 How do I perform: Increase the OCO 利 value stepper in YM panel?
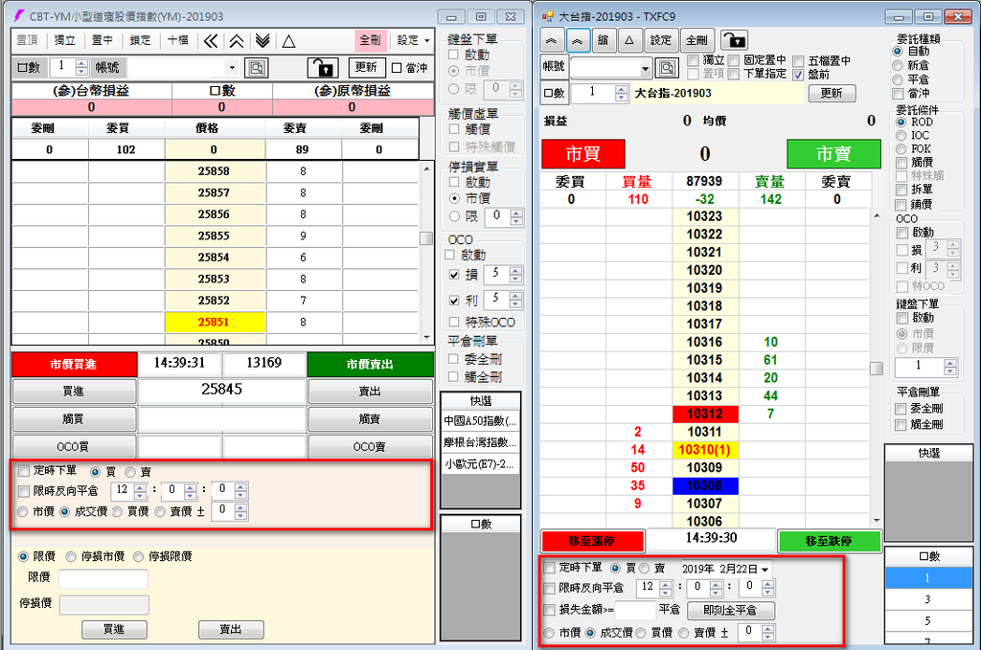tap(515, 296)
